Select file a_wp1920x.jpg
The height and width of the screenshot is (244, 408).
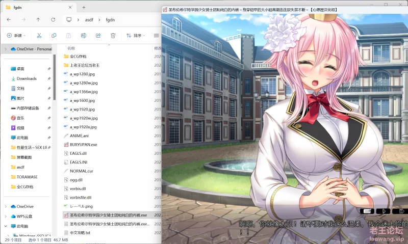tap(83, 127)
